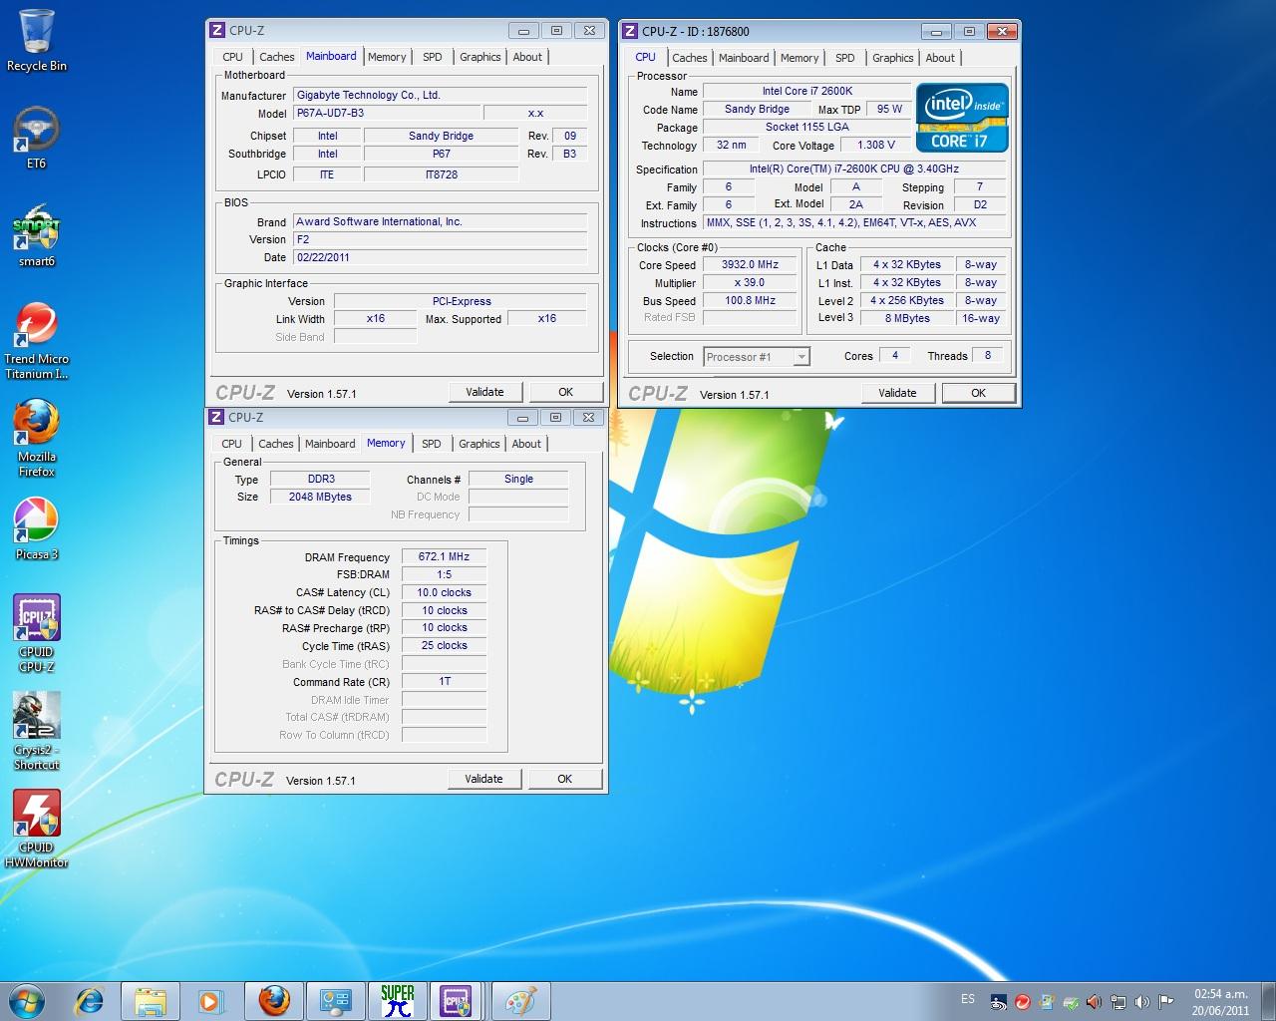This screenshot has height=1021, width=1276.
Task: Open the Recycle Bin desktop icon
Action: click(x=37, y=40)
